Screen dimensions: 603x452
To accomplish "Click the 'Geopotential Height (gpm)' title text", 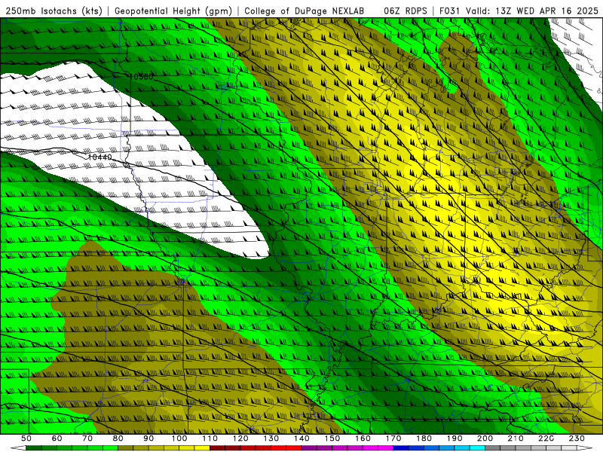I will [173, 11].
